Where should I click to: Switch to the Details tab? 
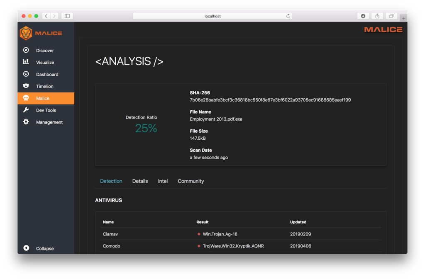click(140, 181)
